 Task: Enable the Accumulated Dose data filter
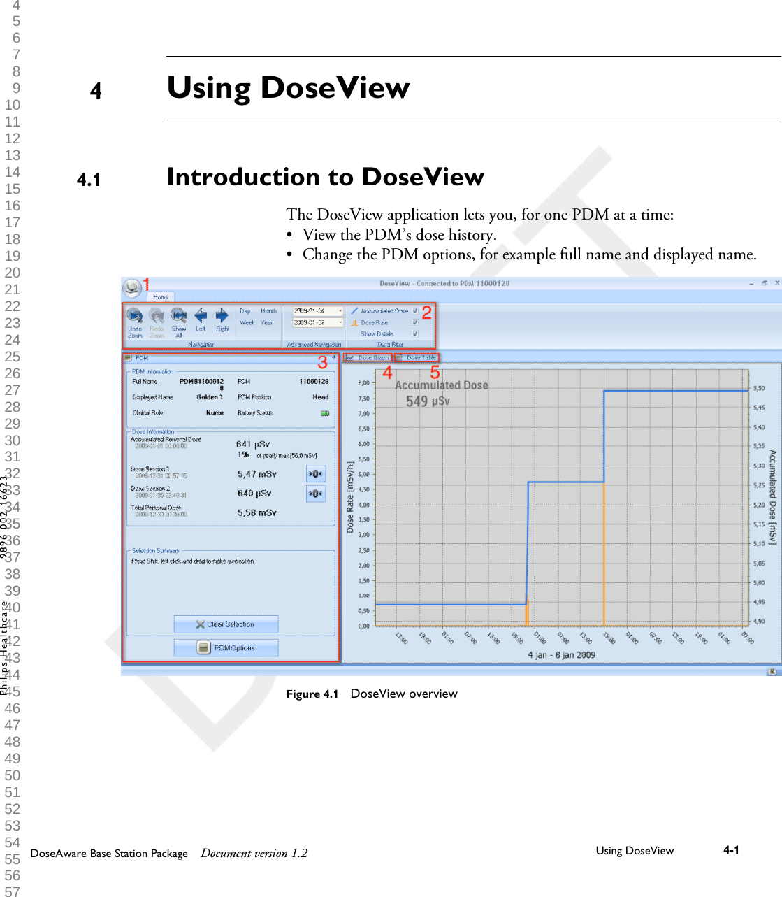point(414,311)
